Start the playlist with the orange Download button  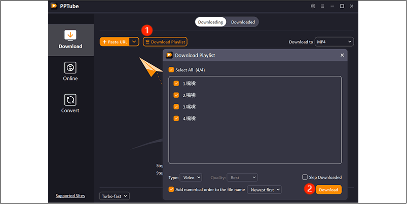pyautogui.click(x=328, y=190)
